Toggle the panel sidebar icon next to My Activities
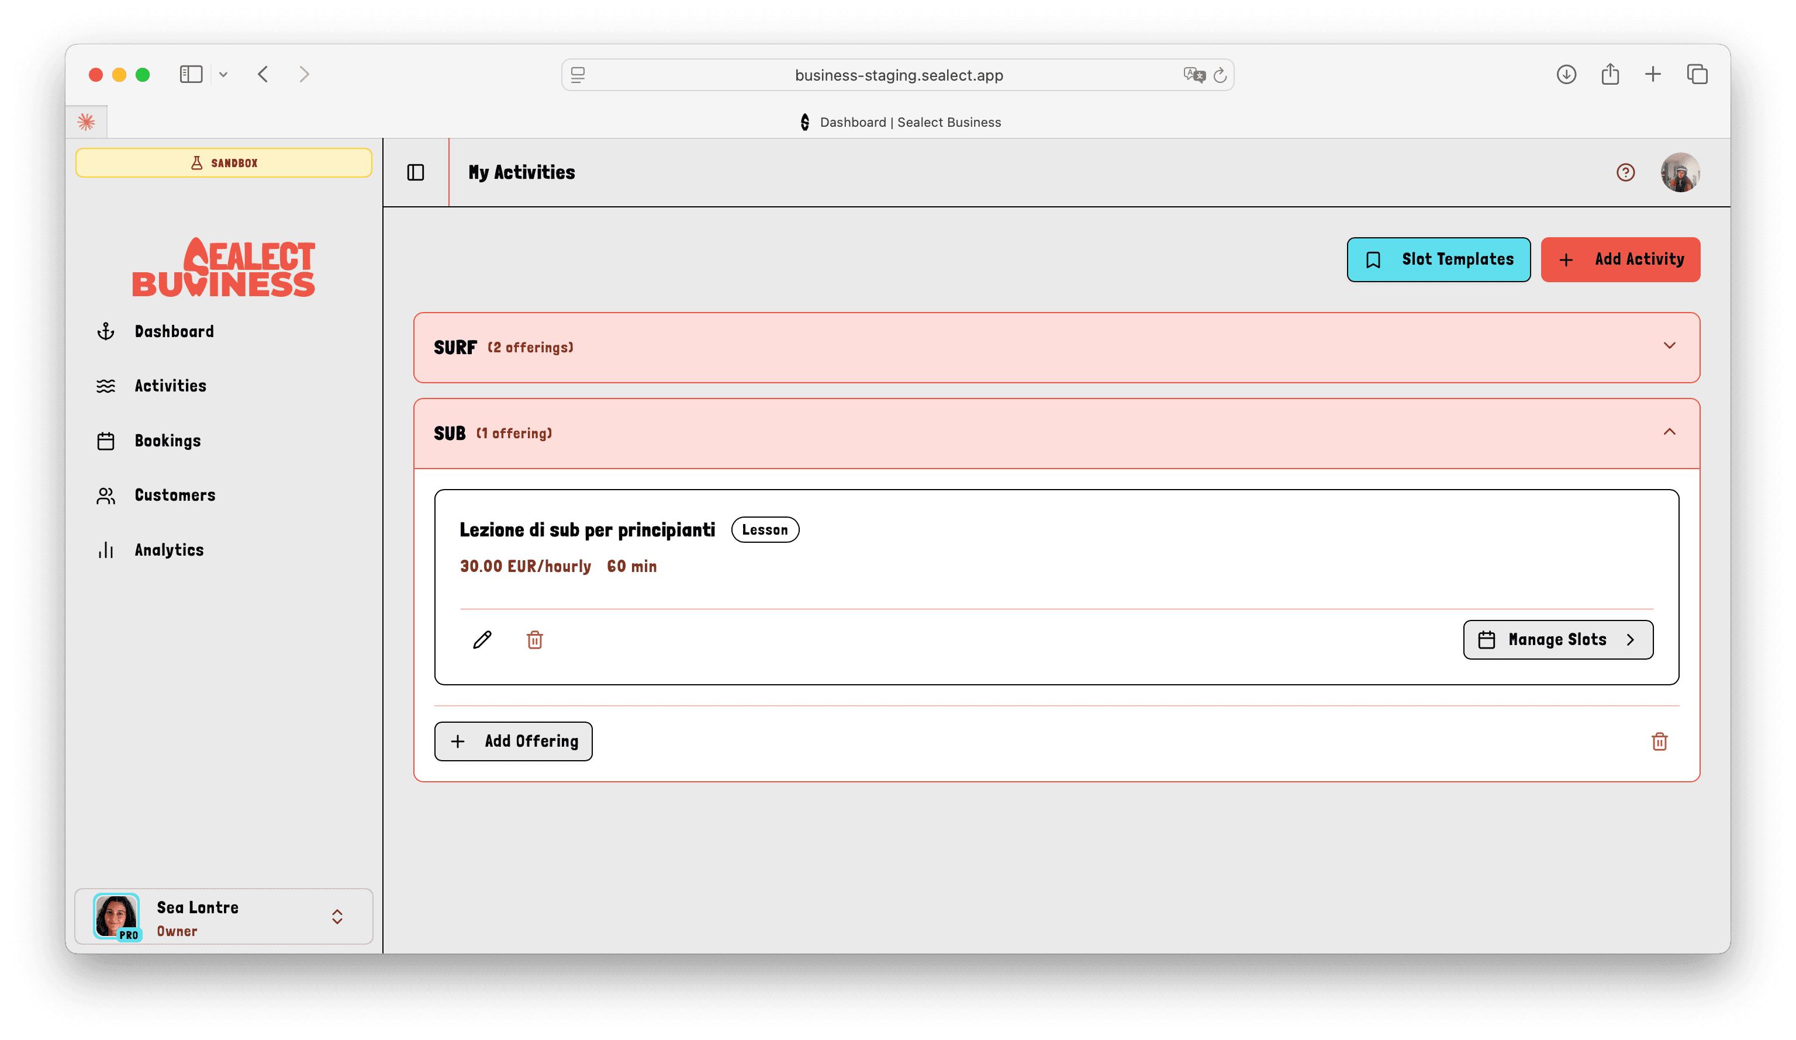Screen dimensions: 1796x1040 click(416, 172)
